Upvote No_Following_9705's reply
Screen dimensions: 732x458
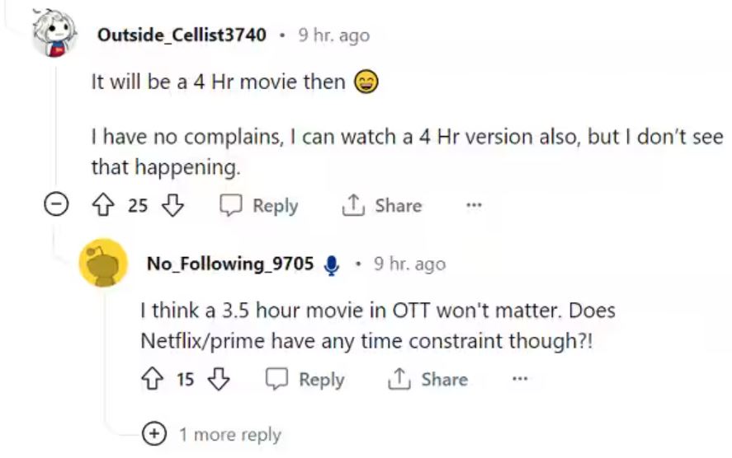153,380
